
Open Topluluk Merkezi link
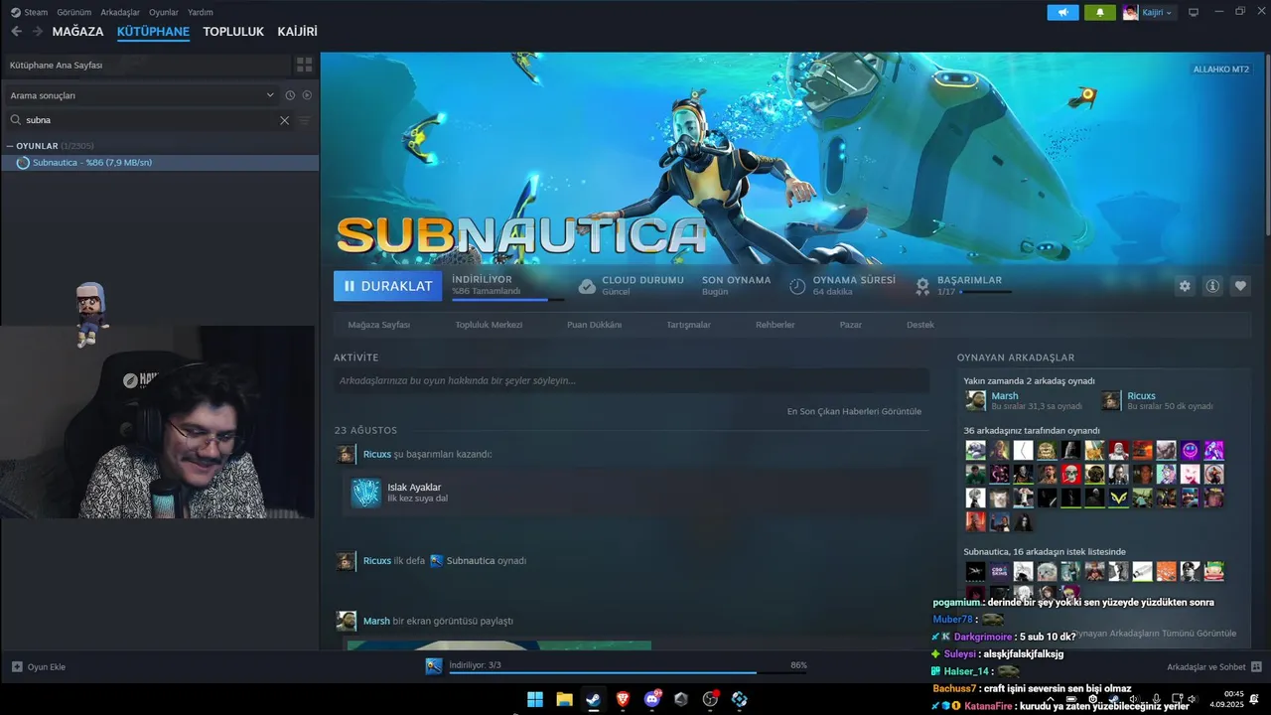489,325
